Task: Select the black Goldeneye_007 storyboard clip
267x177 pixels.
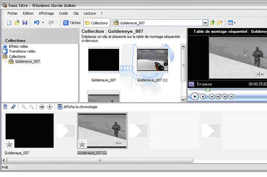Action: click(x=29, y=131)
